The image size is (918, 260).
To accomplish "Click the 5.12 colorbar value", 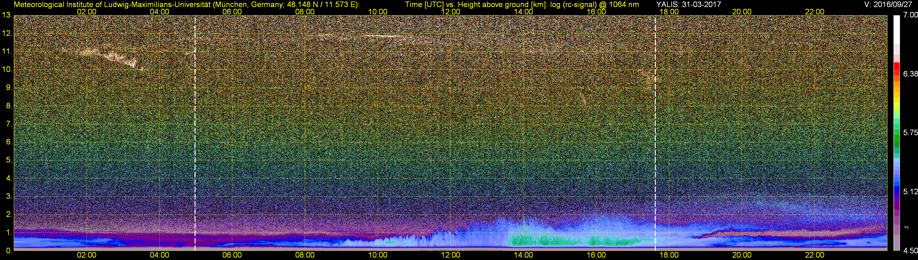I will (911, 191).
